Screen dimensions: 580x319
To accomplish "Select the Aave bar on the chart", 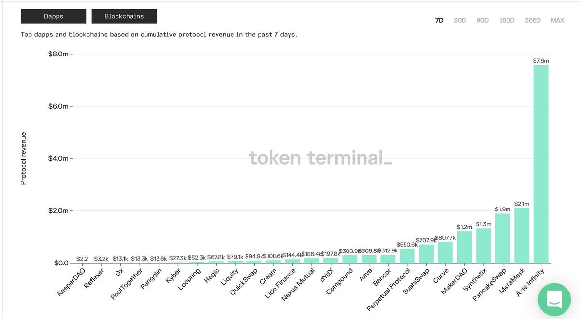I will [x=368, y=260].
